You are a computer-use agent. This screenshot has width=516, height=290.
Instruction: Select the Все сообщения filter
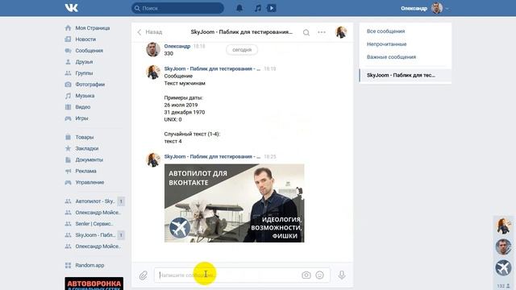385,31
